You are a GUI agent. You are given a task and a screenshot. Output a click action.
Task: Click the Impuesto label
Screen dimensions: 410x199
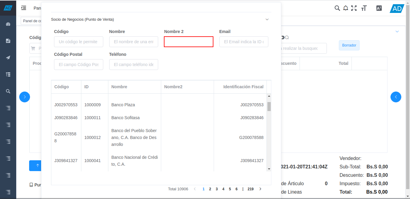349,183
